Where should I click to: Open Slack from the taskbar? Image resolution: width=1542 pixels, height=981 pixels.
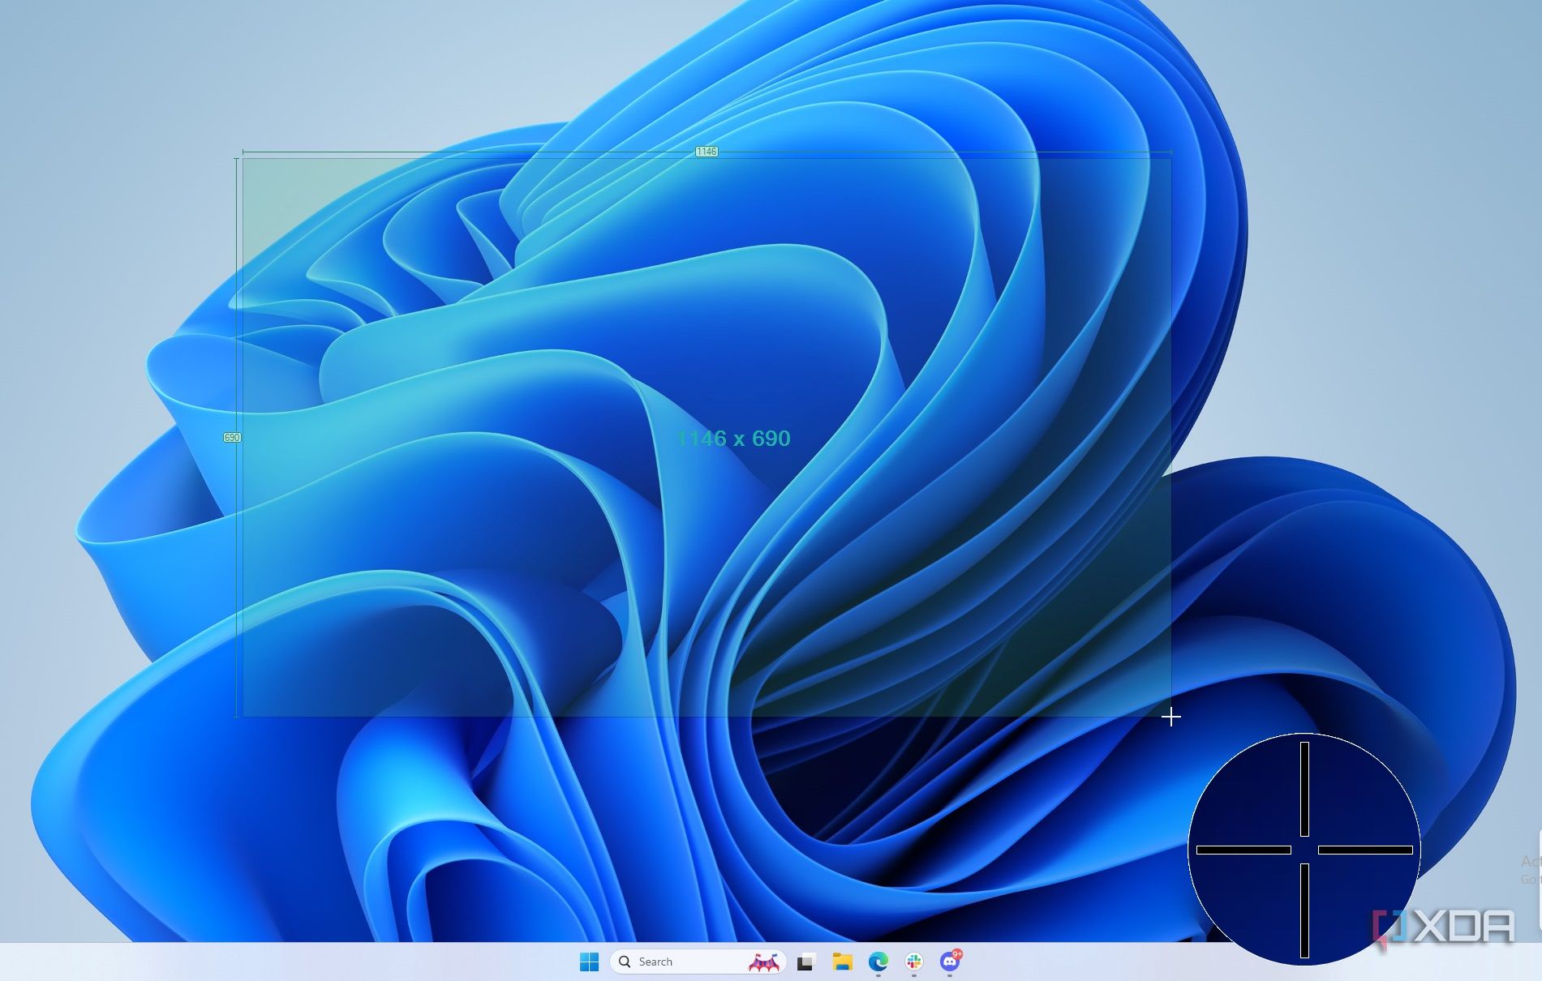click(914, 962)
